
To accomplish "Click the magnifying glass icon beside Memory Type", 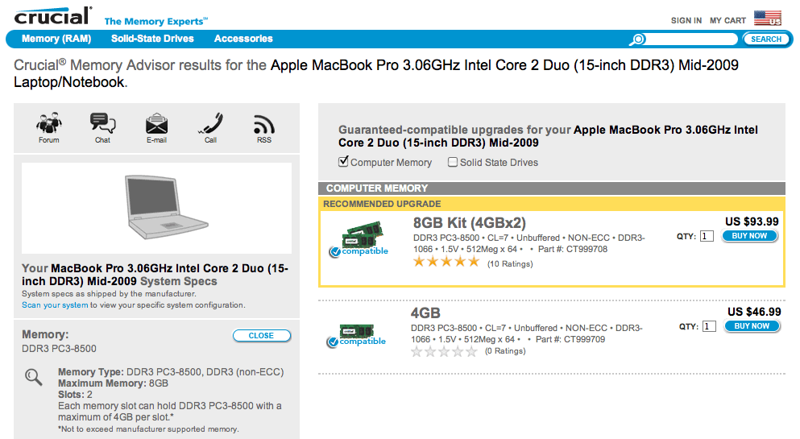I will (34, 377).
